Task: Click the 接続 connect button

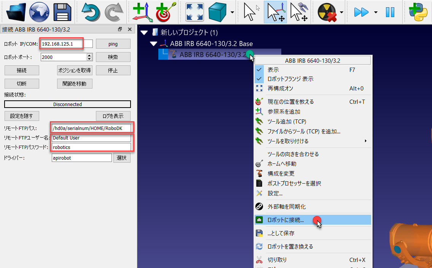Action: (x=22, y=70)
